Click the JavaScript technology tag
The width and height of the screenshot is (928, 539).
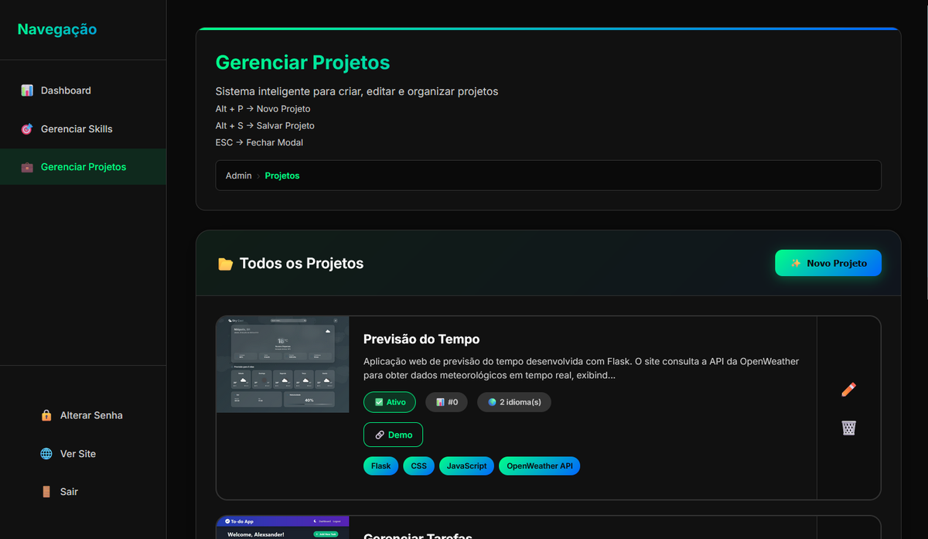tap(466, 466)
